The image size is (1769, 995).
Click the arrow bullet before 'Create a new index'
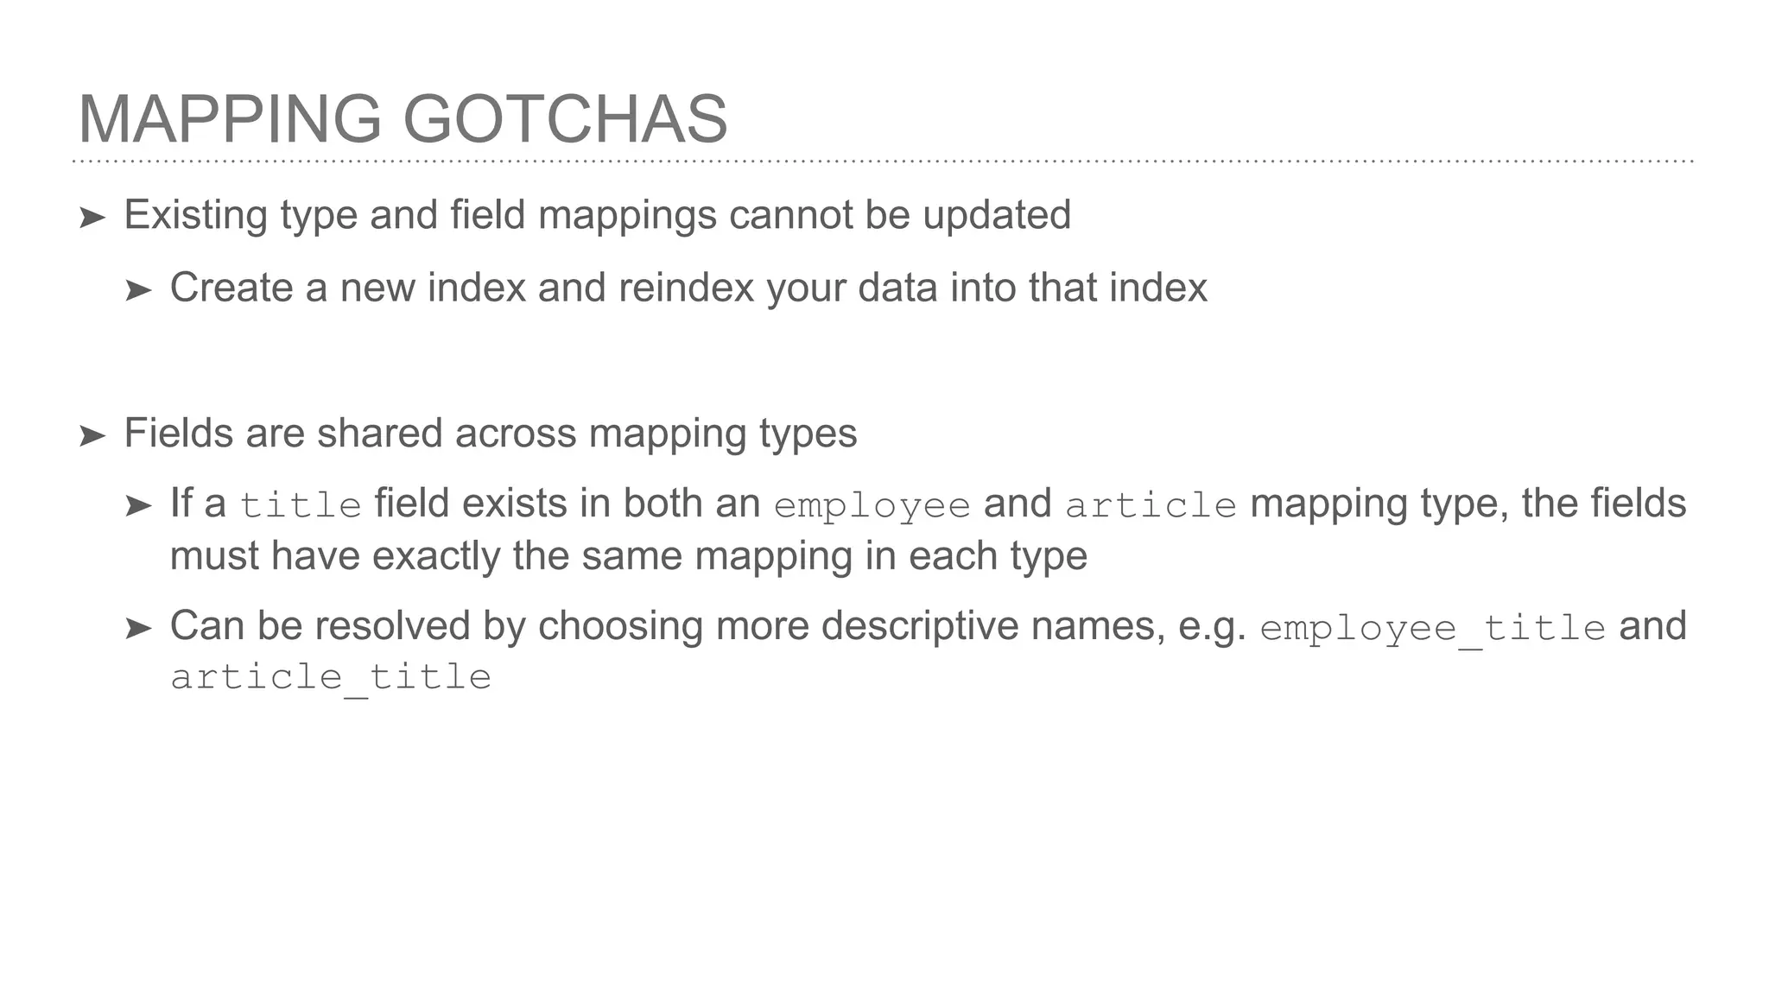[138, 291]
